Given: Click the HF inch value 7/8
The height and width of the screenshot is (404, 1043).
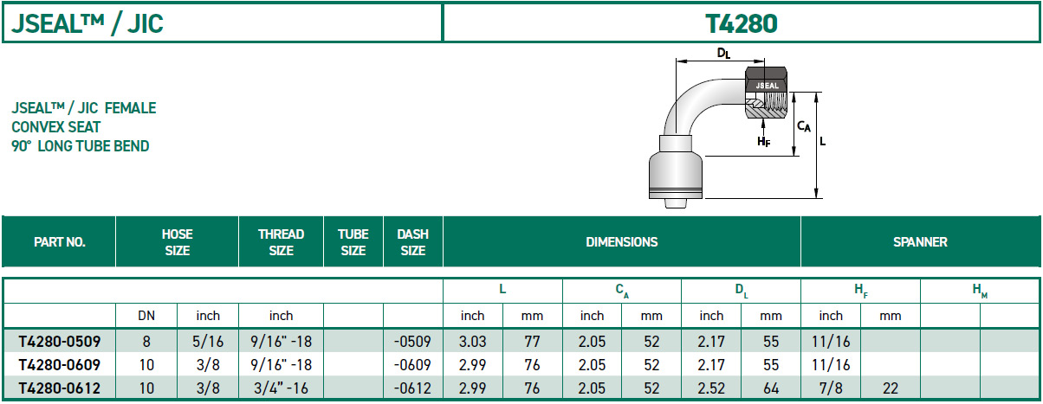Looking at the screenshot, I should click(831, 388).
